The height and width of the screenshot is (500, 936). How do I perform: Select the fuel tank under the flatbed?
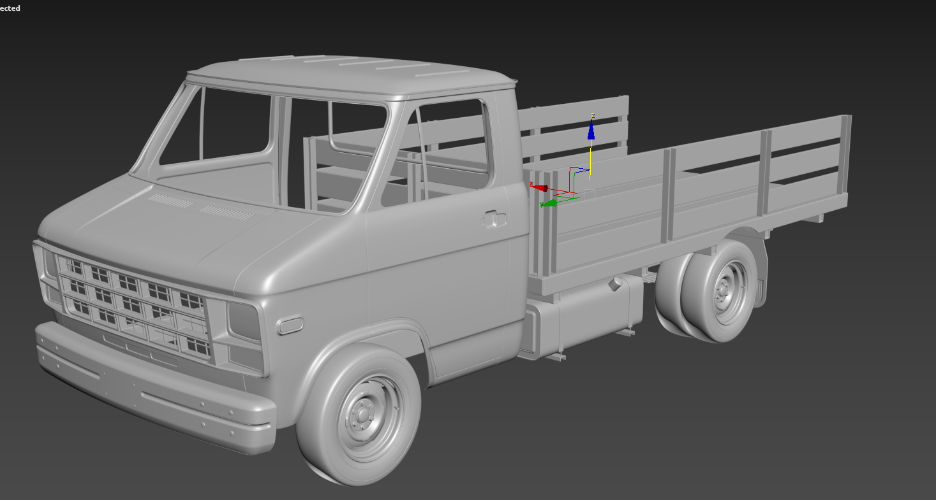pyautogui.click(x=584, y=317)
